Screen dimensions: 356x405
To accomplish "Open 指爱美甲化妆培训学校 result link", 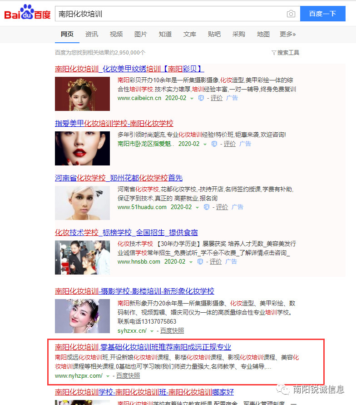I will [x=114, y=124].
